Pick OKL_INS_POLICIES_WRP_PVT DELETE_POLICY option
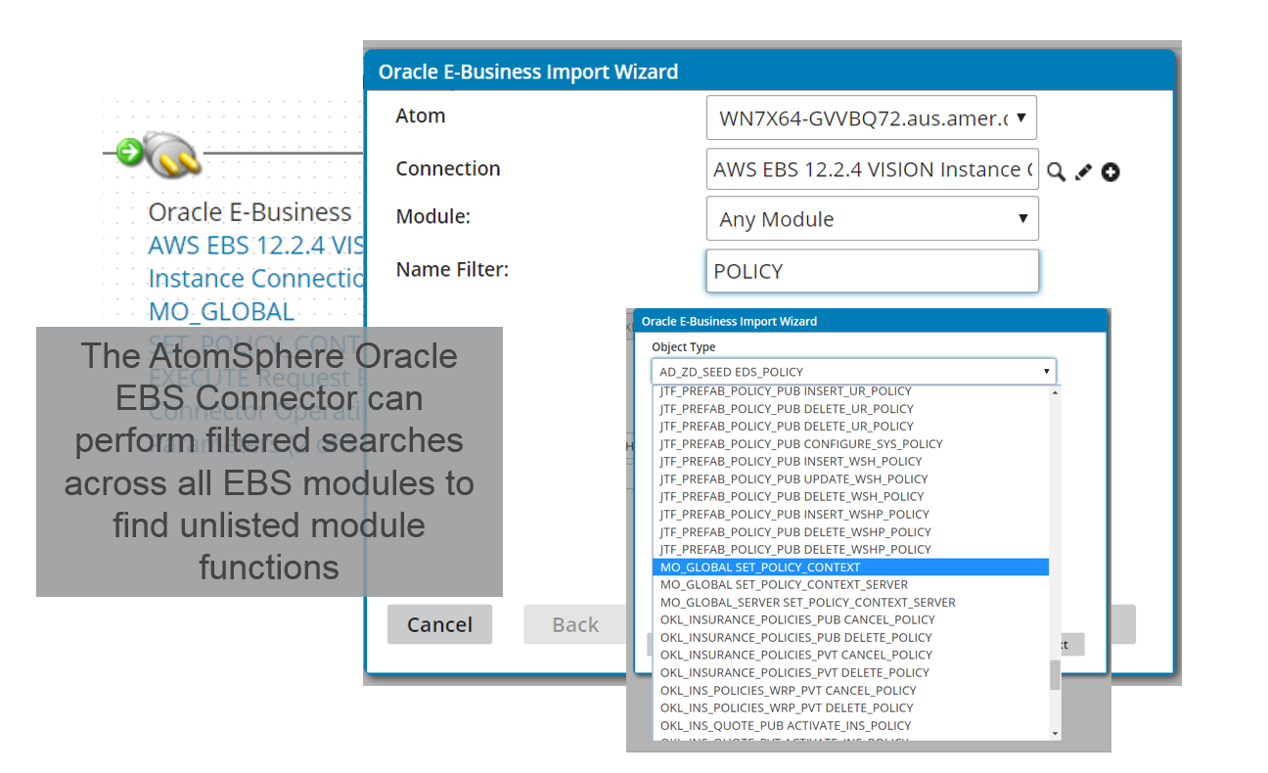This screenshot has width=1268, height=773. click(850, 708)
